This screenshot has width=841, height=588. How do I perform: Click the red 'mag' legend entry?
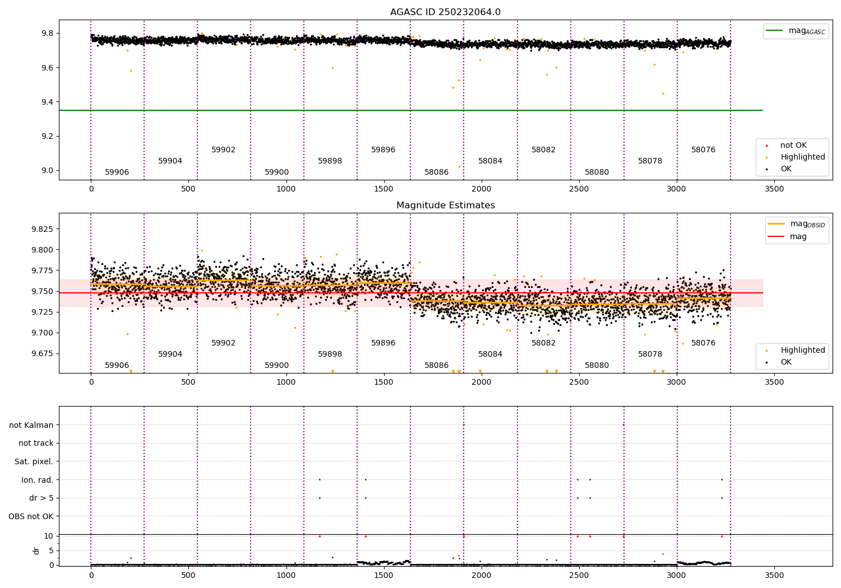coord(788,237)
